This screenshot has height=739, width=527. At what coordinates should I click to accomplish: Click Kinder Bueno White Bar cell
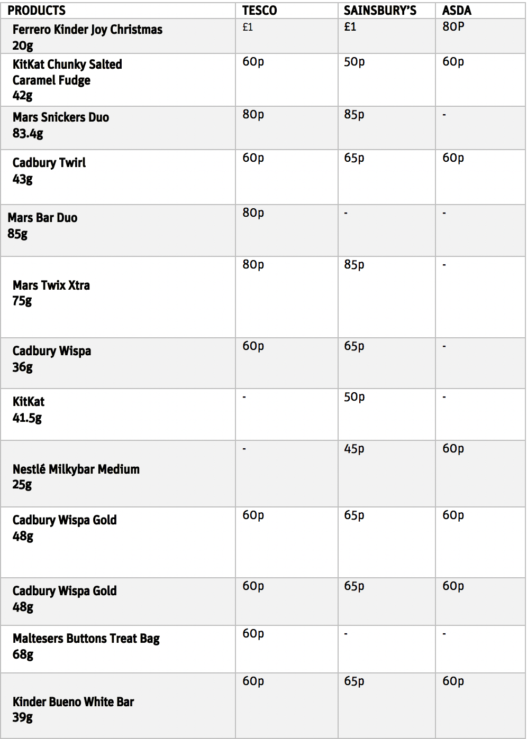click(x=117, y=705)
